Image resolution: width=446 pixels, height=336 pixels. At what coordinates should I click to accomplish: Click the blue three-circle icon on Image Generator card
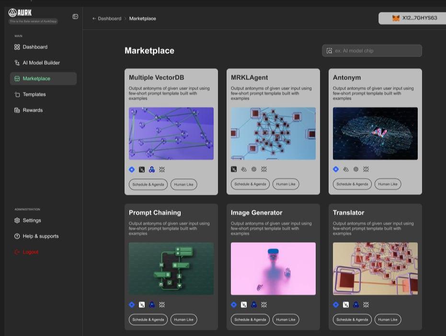click(x=254, y=304)
